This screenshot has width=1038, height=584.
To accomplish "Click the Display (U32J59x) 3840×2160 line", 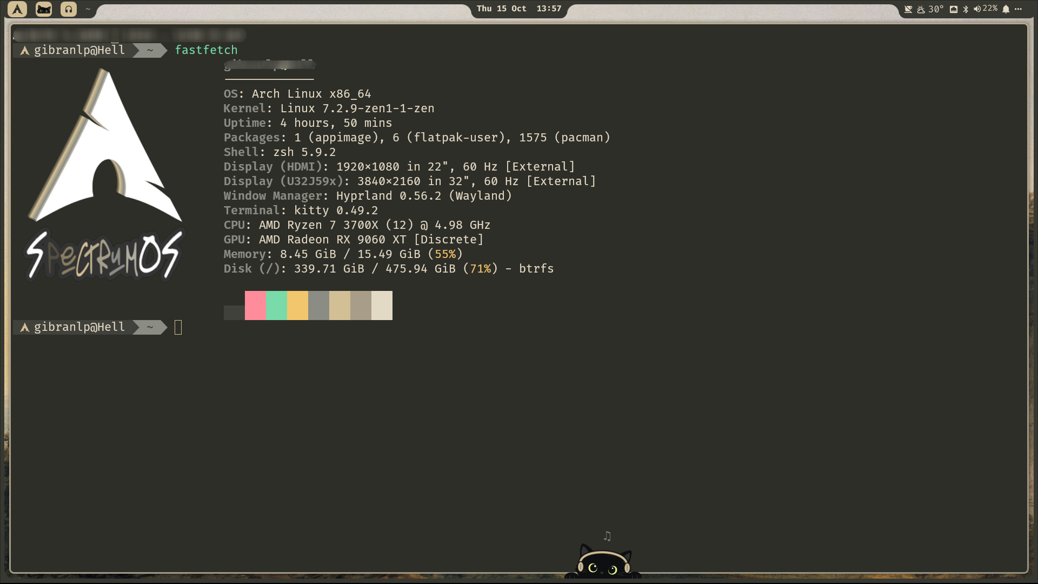I will pyautogui.click(x=410, y=181).
